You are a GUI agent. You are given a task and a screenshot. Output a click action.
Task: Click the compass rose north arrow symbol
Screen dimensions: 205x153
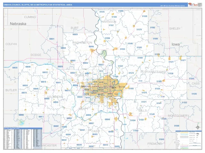pos(198,127)
